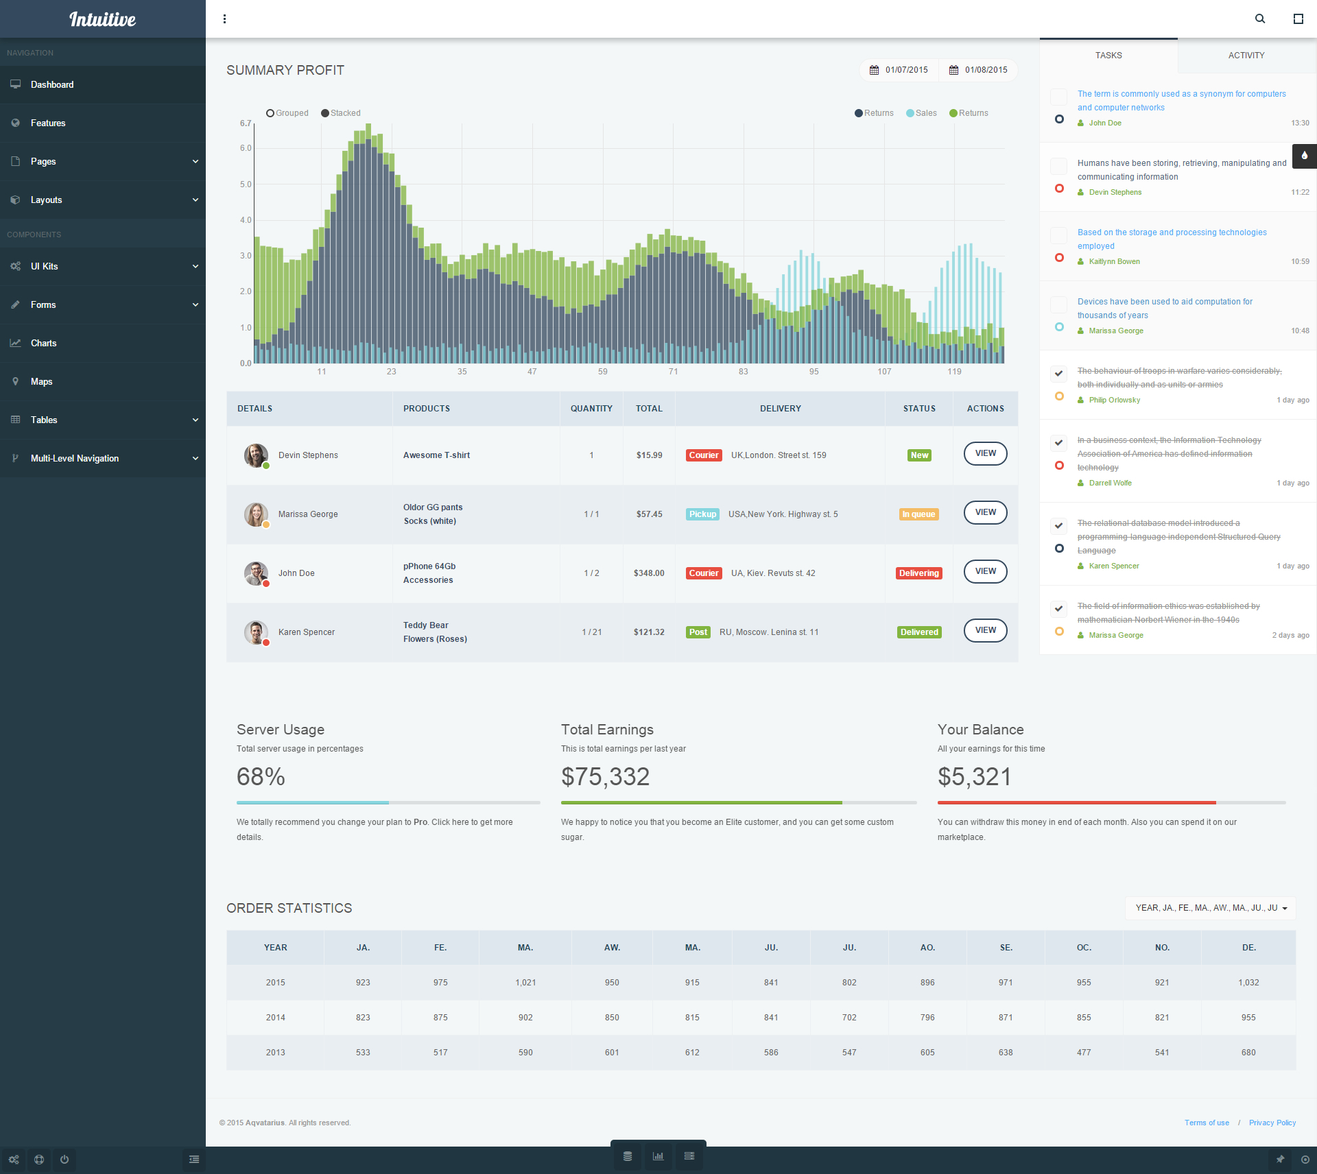Open the Privacy Policy link
This screenshot has width=1317, height=1174.
click(x=1272, y=1123)
